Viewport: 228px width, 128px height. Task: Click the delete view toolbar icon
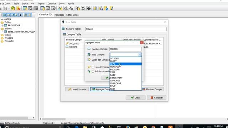click(x=71, y=8)
